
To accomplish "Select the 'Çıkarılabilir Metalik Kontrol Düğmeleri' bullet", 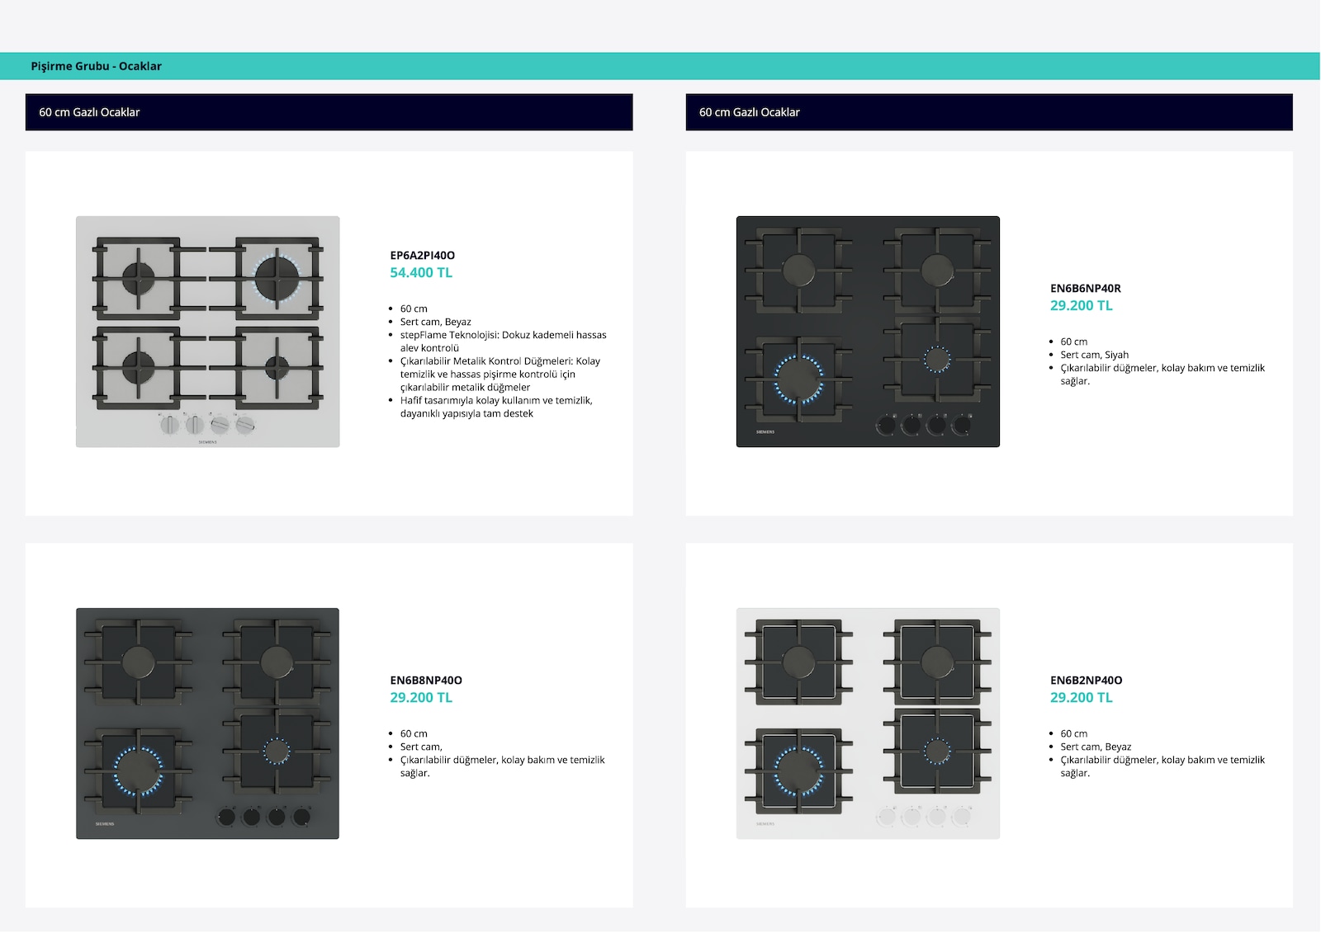I will (500, 375).
